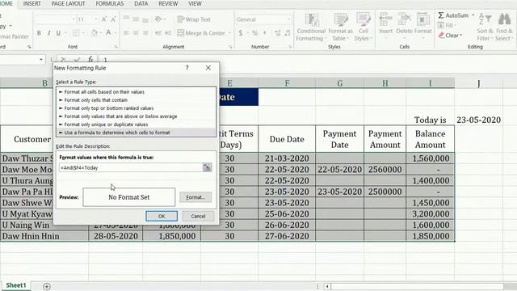Screen dimensions: 517x291
Task: Click the Fill Color bucket icon
Action: (x=95, y=33)
